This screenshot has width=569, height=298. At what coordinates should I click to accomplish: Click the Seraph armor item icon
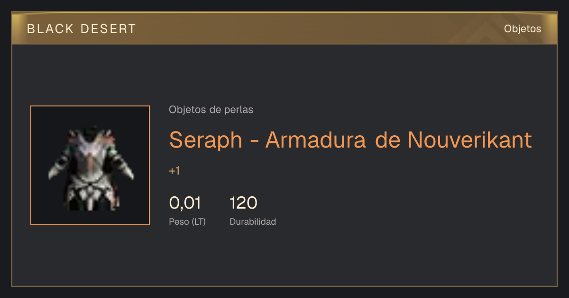tap(90, 165)
